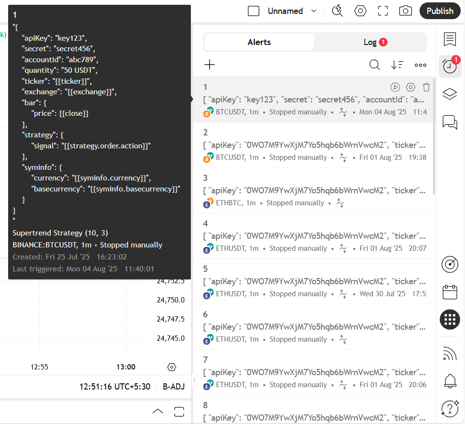Image resolution: width=465 pixels, height=424 pixels.
Task: Open three-dot more menu in Alerts panel
Action: [421, 65]
